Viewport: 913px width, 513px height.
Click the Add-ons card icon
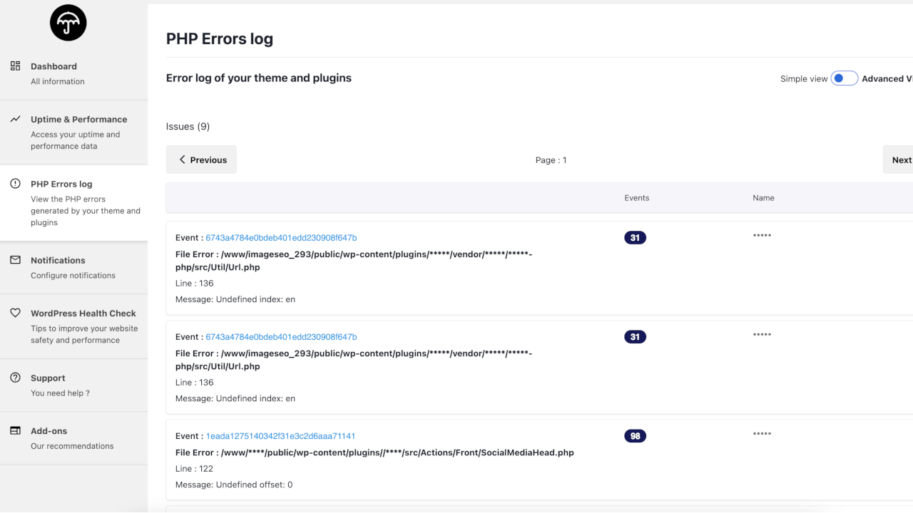pos(15,431)
